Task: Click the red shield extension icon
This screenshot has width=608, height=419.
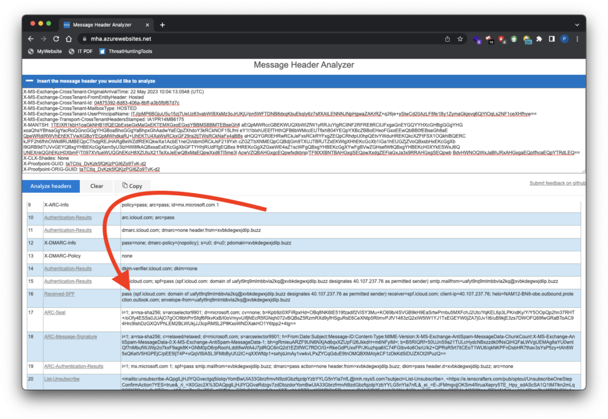Action: click(502, 39)
